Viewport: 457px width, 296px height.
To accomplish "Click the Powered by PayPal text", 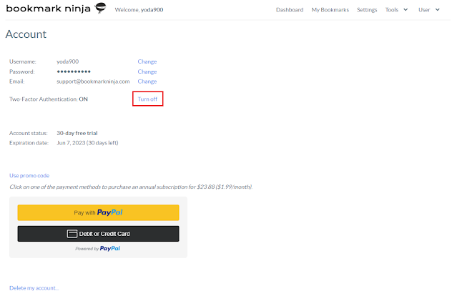I will coord(98,249).
